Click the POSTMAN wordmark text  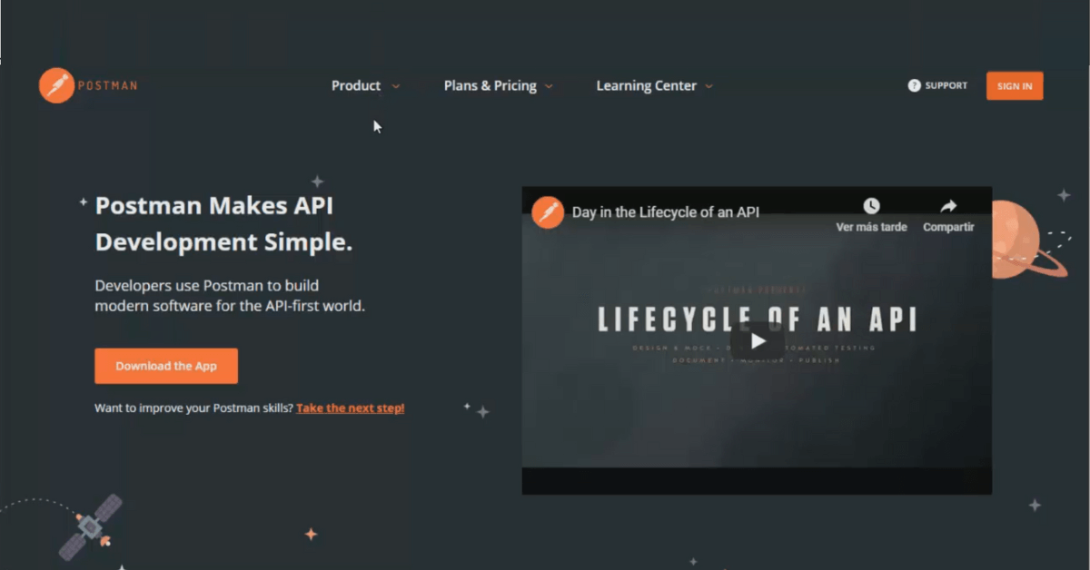coord(109,85)
